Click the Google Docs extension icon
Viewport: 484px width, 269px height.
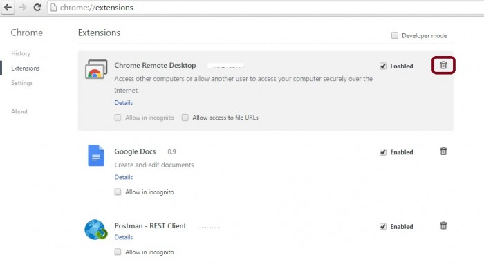click(96, 156)
